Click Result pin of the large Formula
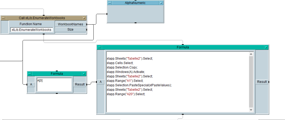The height and width of the screenshot is (120, 285). pos(262,82)
